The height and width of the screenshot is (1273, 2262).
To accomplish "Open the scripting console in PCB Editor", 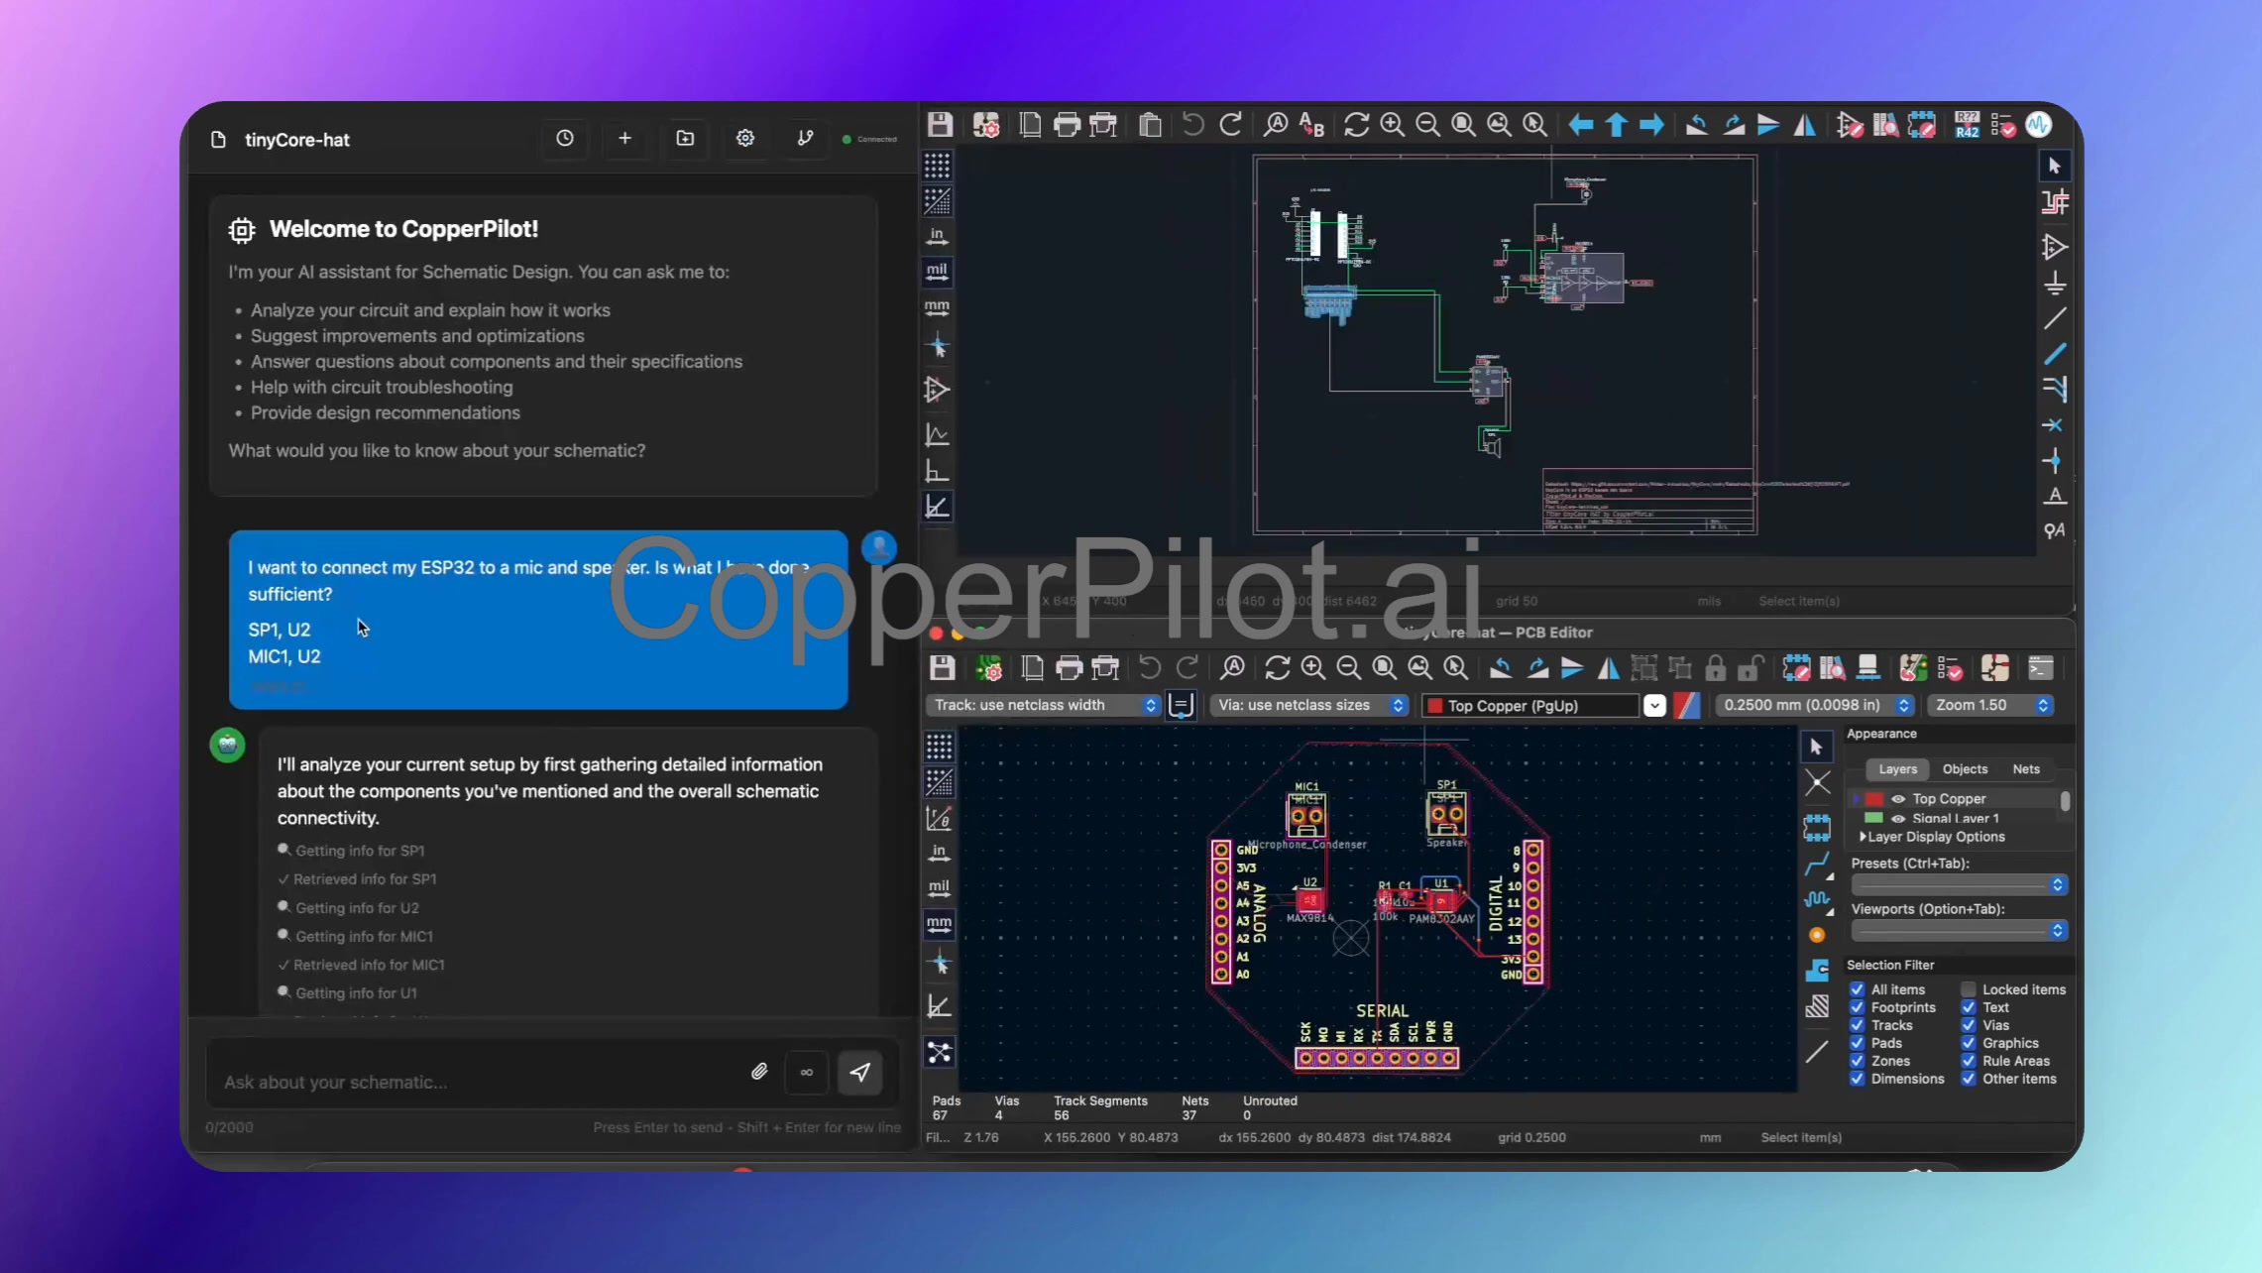I will click(x=2041, y=668).
